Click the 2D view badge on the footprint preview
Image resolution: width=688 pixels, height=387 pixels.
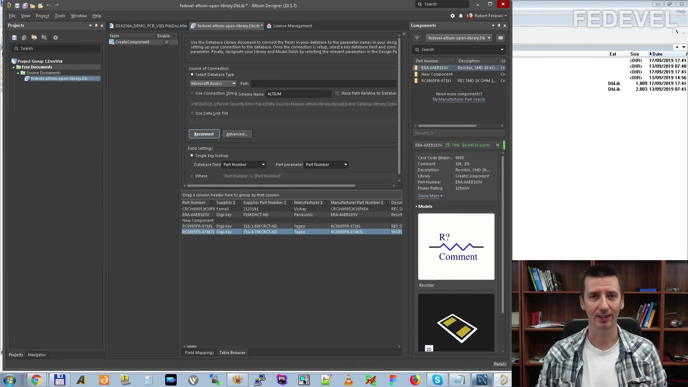[429, 349]
